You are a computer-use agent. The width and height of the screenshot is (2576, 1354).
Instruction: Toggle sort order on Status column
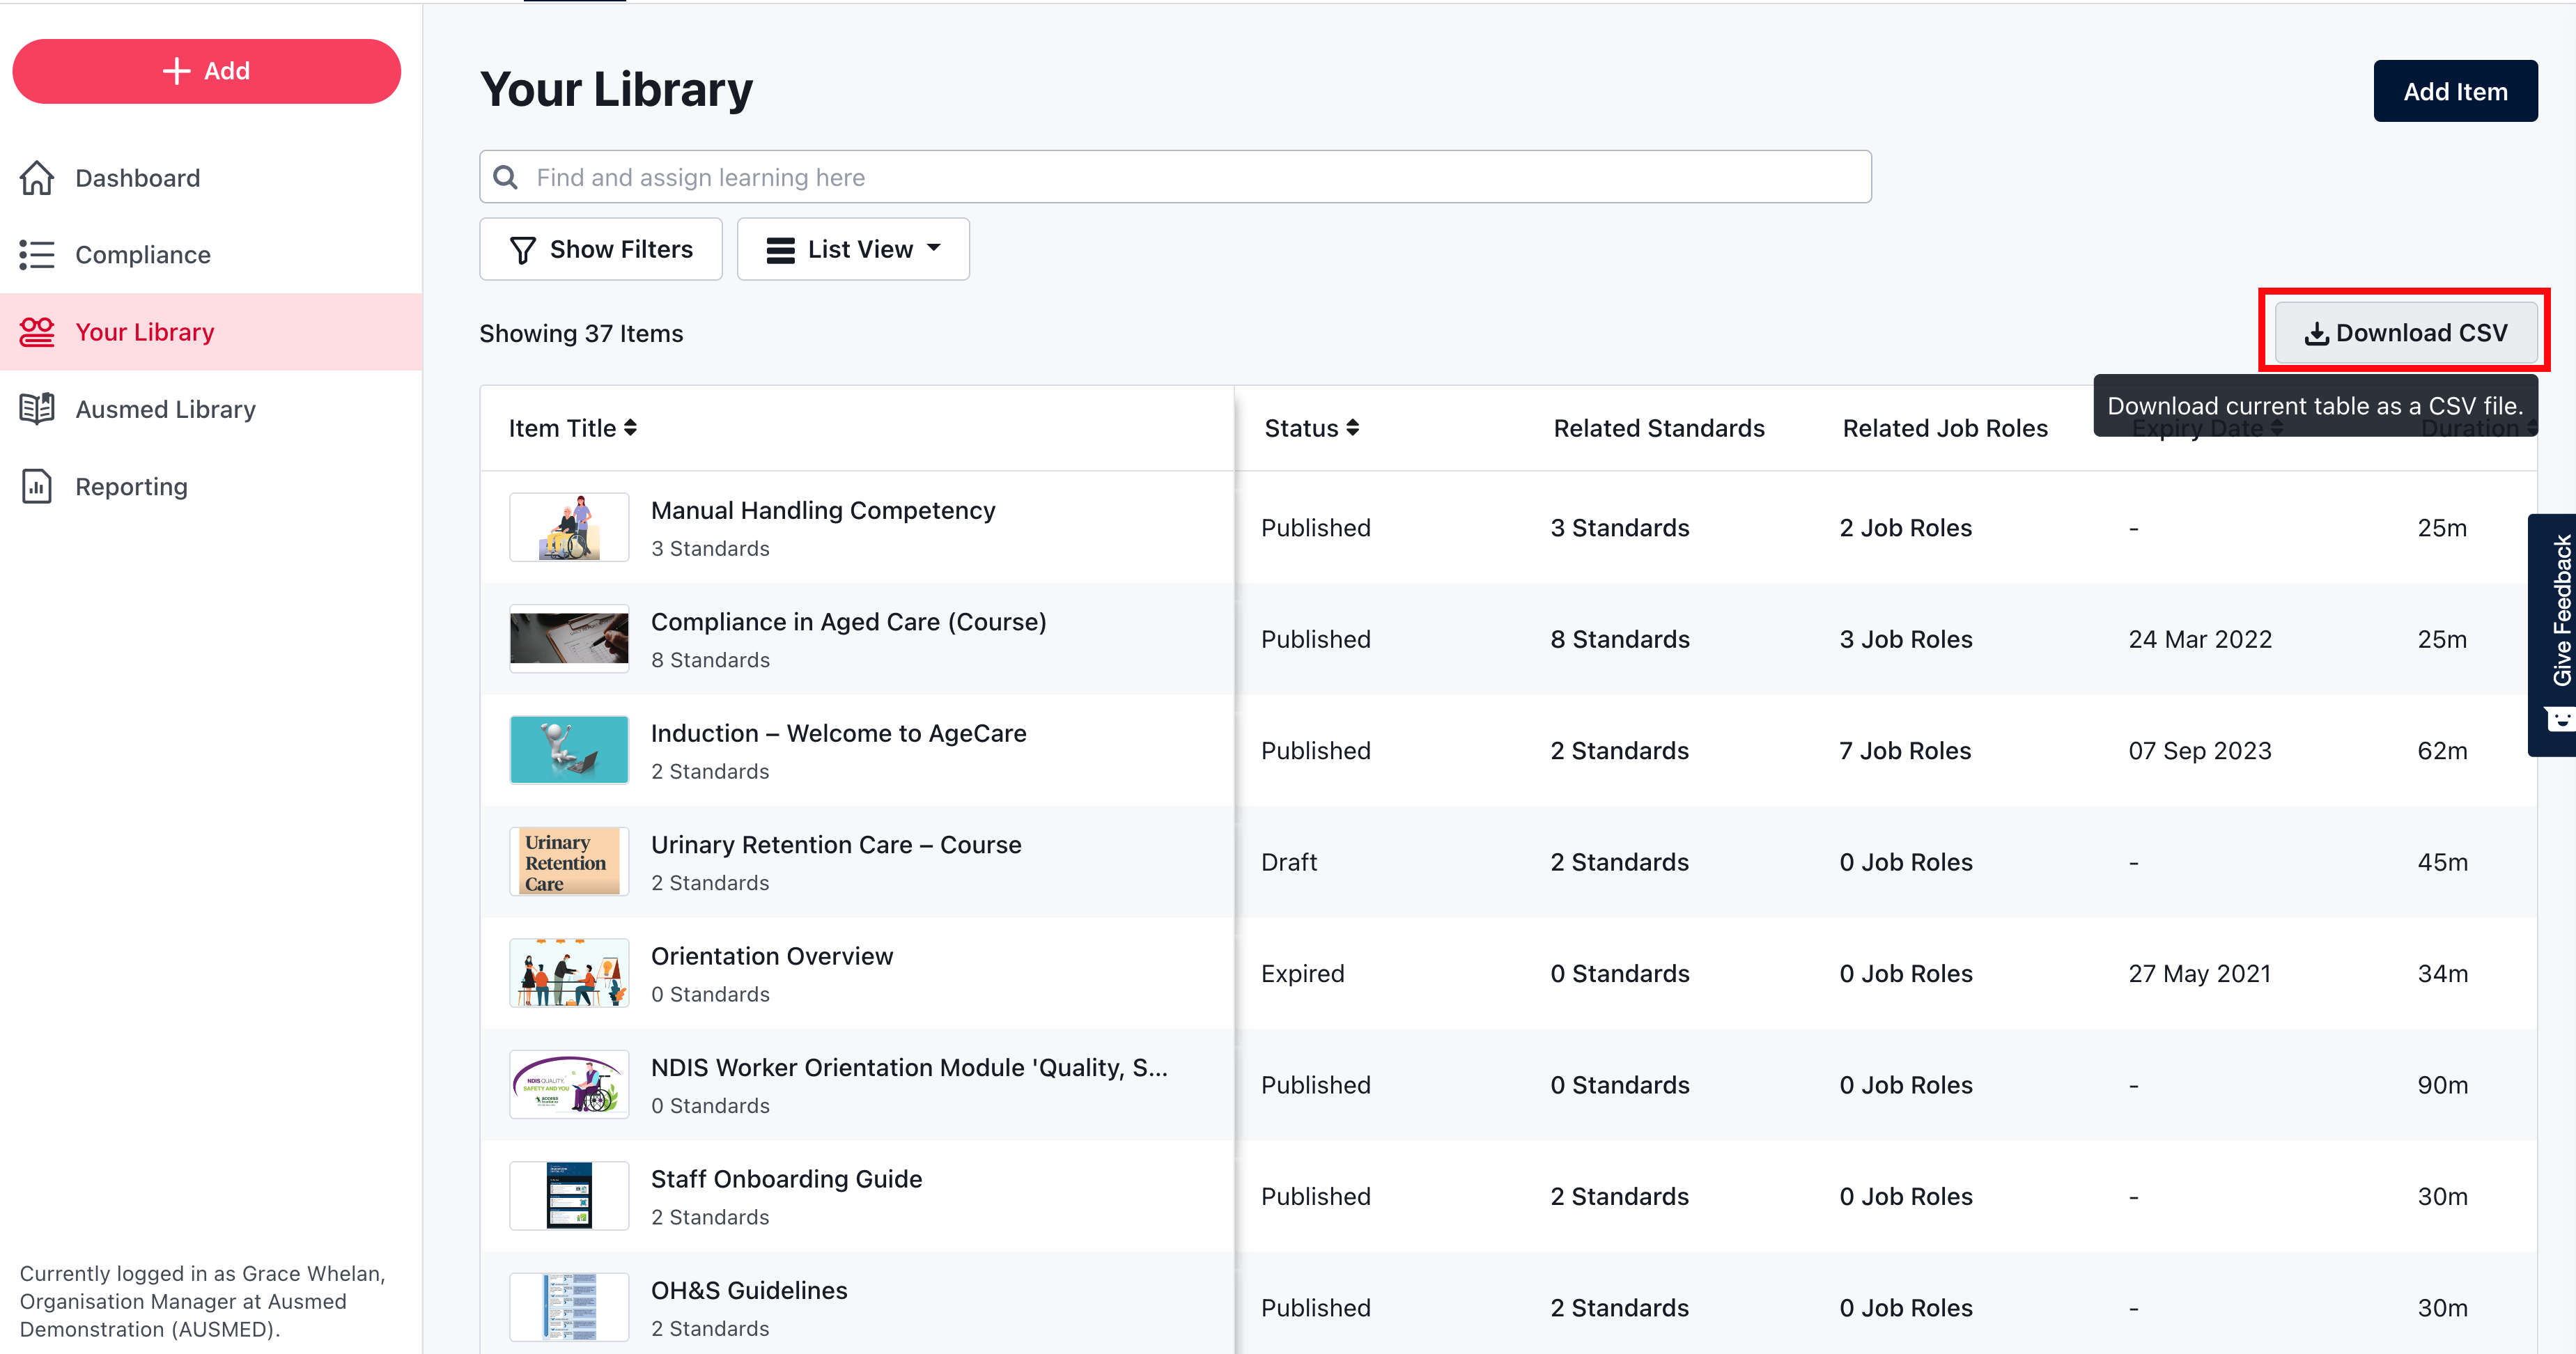[x=1352, y=428]
